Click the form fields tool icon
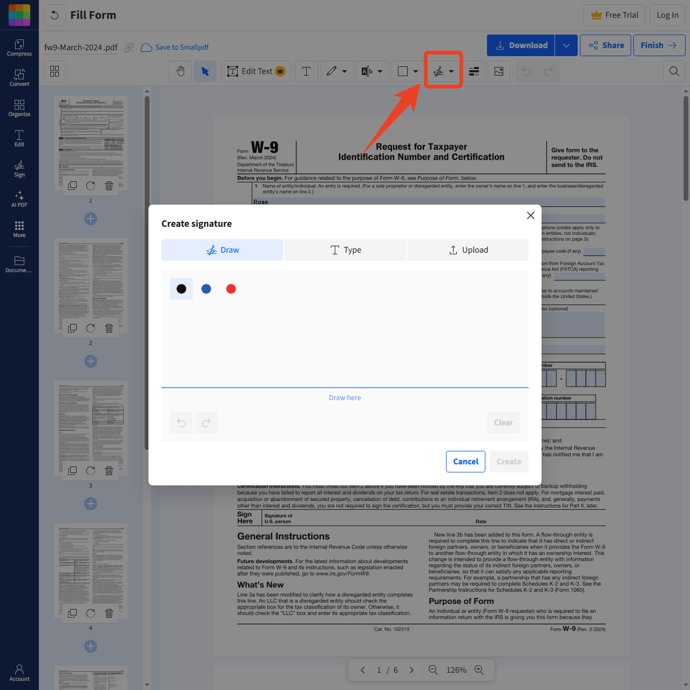Image resolution: width=690 pixels, height=690 pixels. (474, 71)
